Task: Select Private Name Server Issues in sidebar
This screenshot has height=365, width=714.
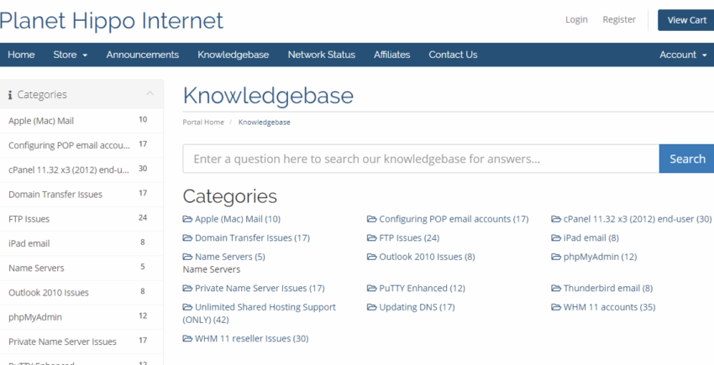Action: pyautogui.click(x=81, y=342)
